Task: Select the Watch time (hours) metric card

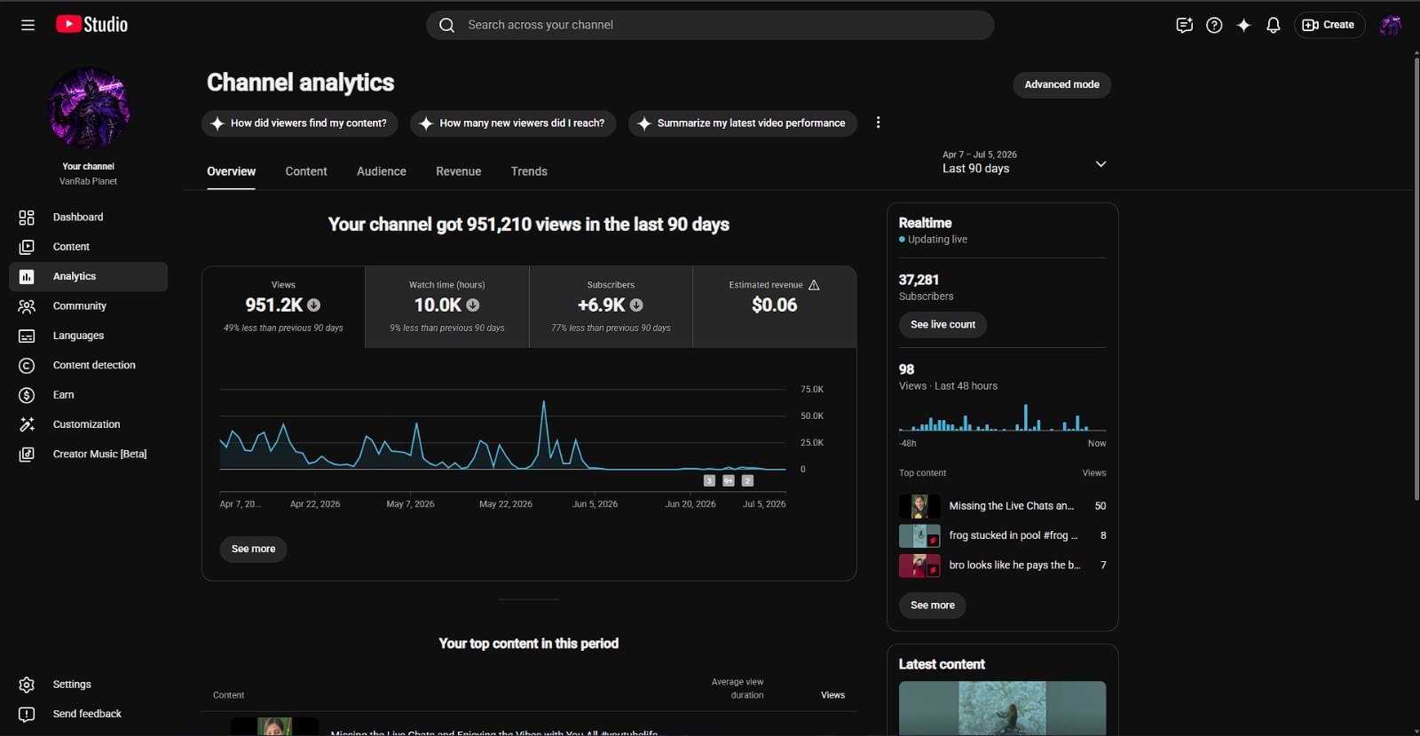Action: pyautogui.click(x=447, y=307)
